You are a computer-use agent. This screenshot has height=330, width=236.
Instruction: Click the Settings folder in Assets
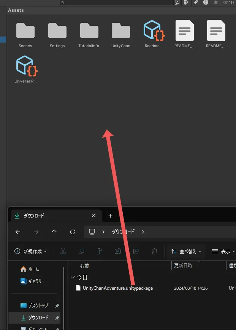pyautogui.click(x=57, y=31)
